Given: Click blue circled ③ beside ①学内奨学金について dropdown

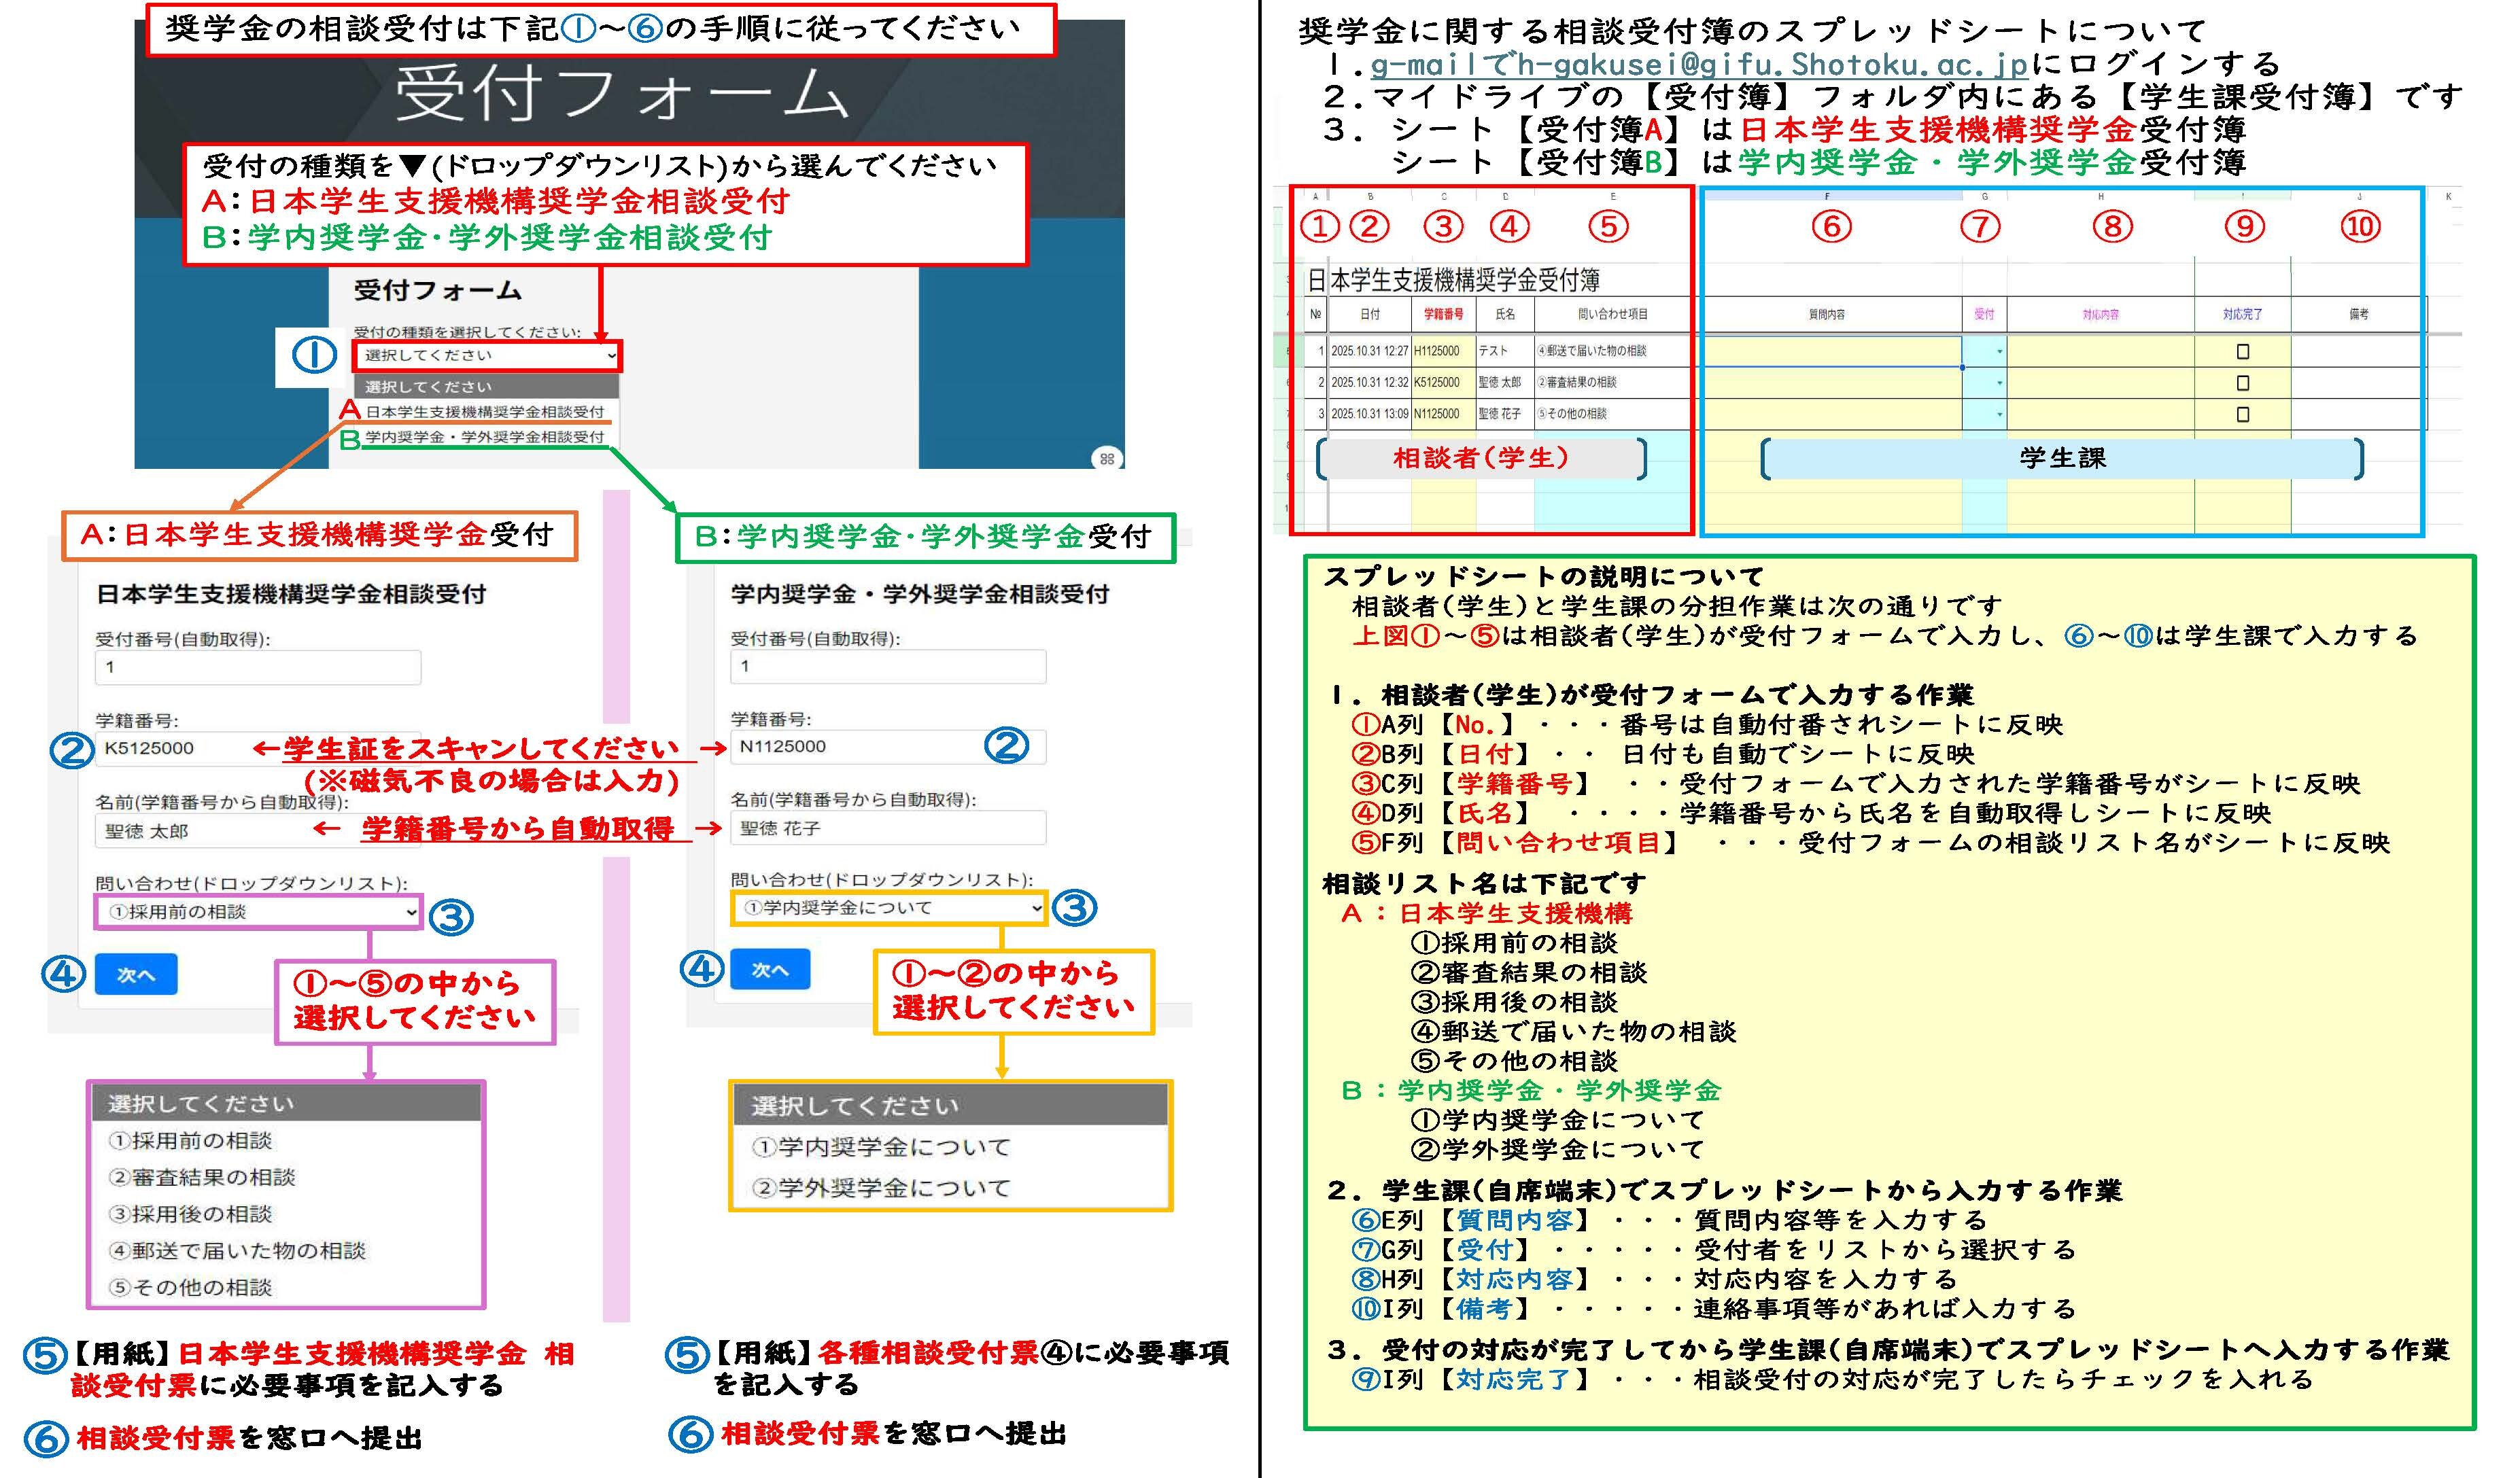Looking at the screenshot, I should (1075, 907).
